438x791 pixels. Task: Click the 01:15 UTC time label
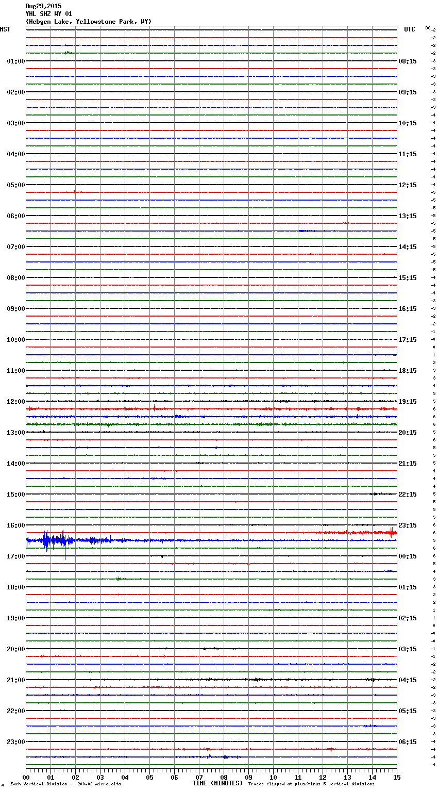pos(408,587)
